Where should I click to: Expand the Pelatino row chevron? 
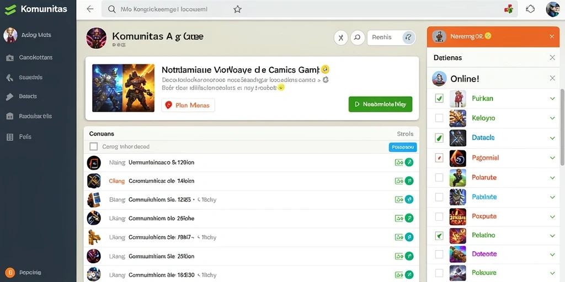(552, 236)
